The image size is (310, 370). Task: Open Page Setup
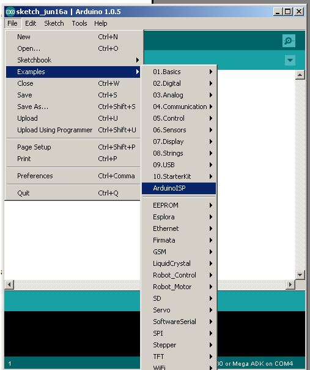click(x=73, y=147)
